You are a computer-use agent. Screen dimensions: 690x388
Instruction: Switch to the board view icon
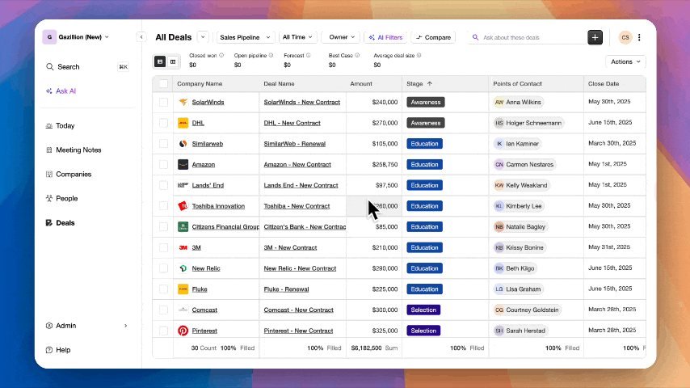pos(173,61)
